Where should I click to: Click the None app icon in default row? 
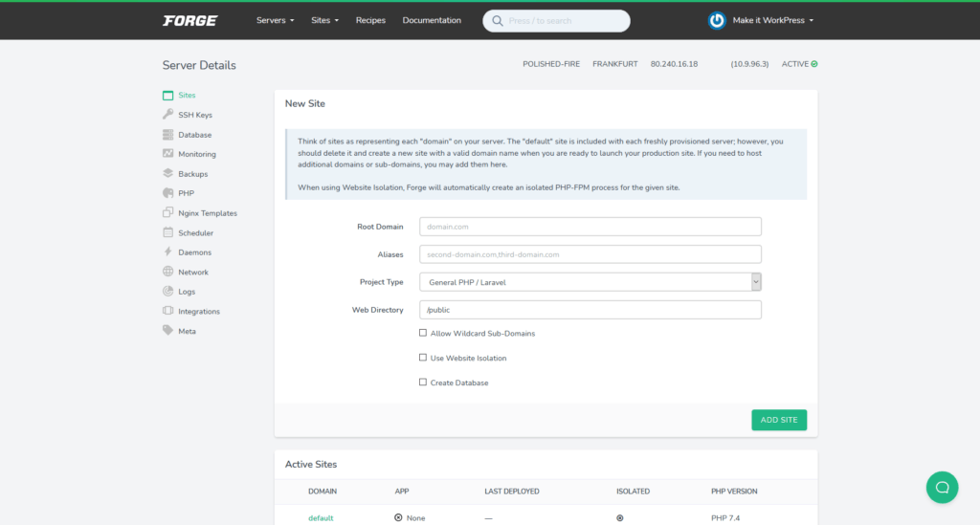pos(398,517)
